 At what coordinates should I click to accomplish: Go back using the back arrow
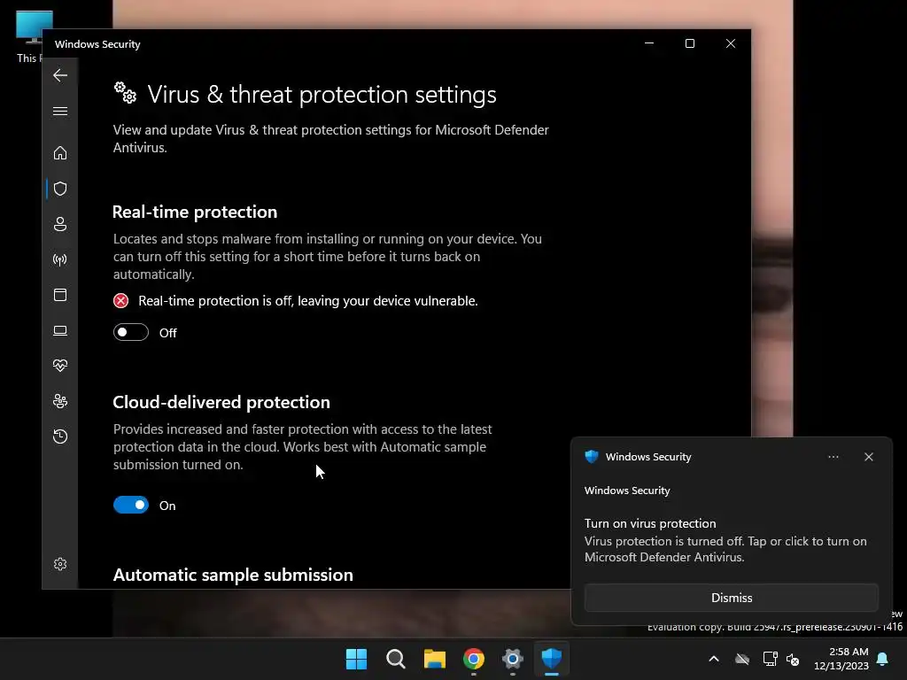60,75
